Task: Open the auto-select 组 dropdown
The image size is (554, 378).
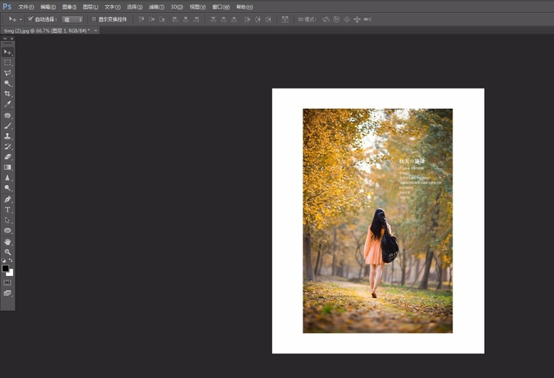Action: pyautogui.click(x=72, y=19)
